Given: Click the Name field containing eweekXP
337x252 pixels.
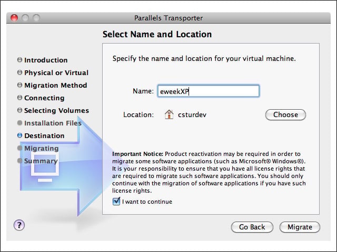Looking at the screenshot, I should pos(209,91).
